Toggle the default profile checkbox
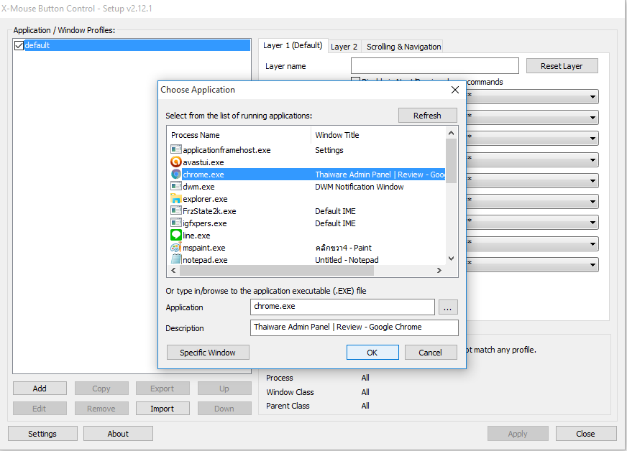This screenshot has width=627, height=451. click(19, 45)
